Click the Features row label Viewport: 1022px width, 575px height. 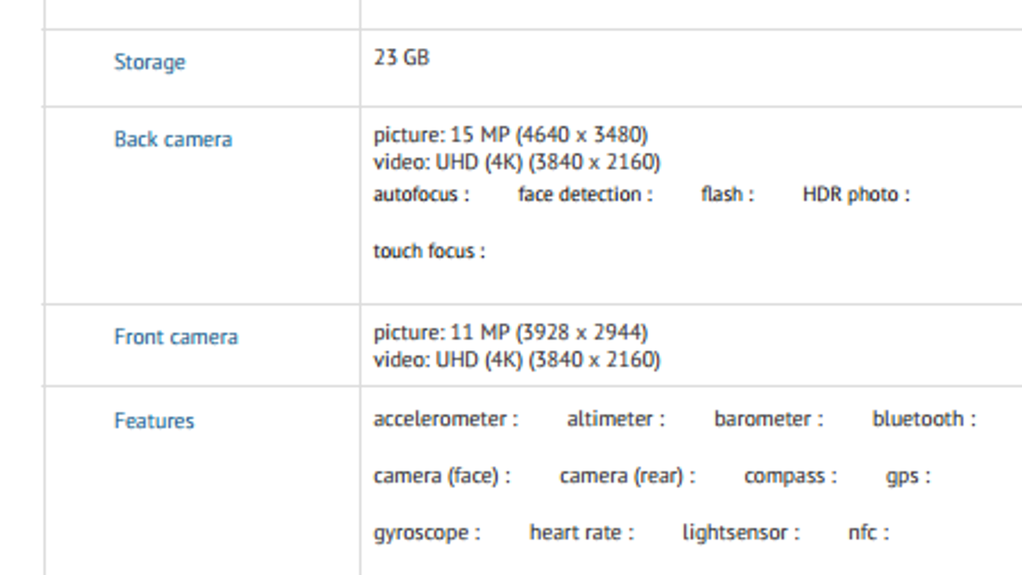[154, 420]
